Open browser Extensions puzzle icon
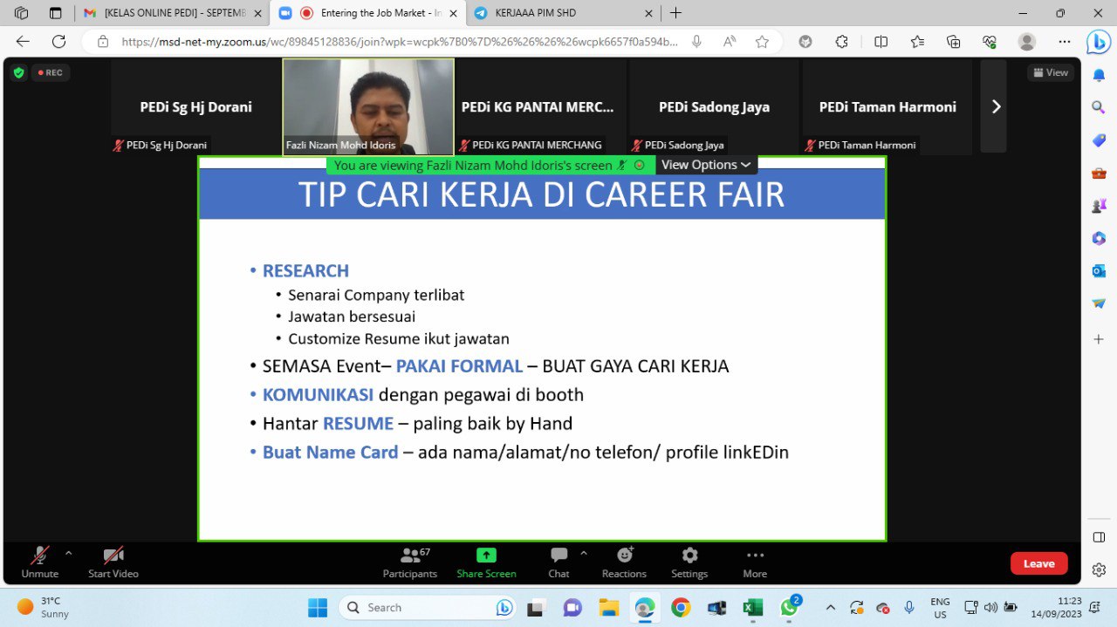 [x=842, y=41]
